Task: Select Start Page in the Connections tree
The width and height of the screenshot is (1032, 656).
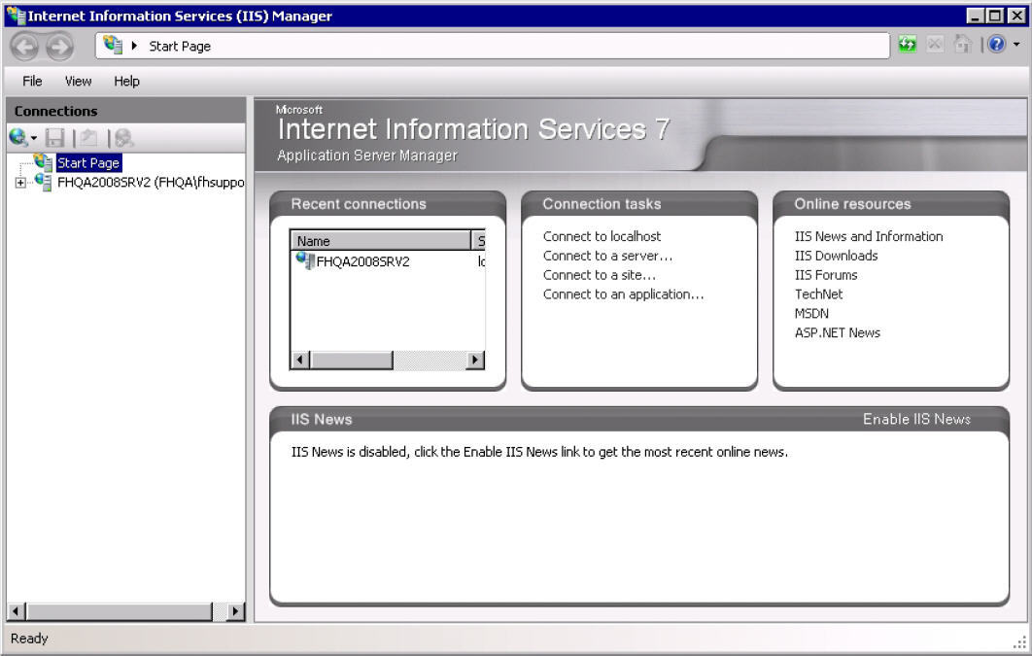Action: [x=87, y=163]
